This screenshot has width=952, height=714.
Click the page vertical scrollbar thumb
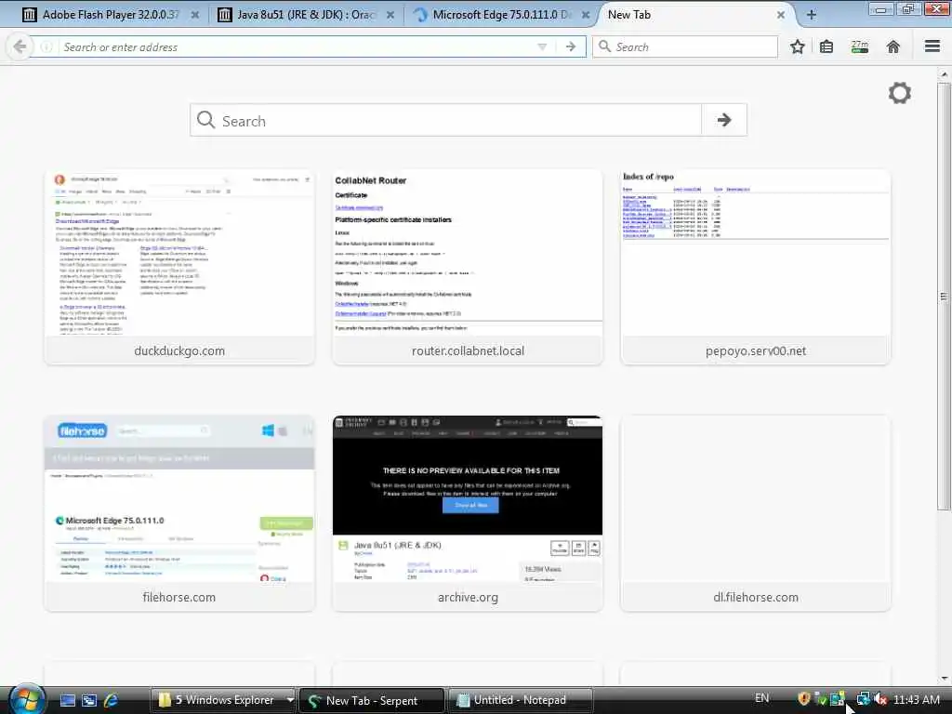pos(944,297)
